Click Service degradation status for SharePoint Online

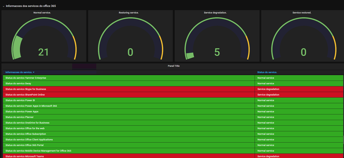(268, 95)
